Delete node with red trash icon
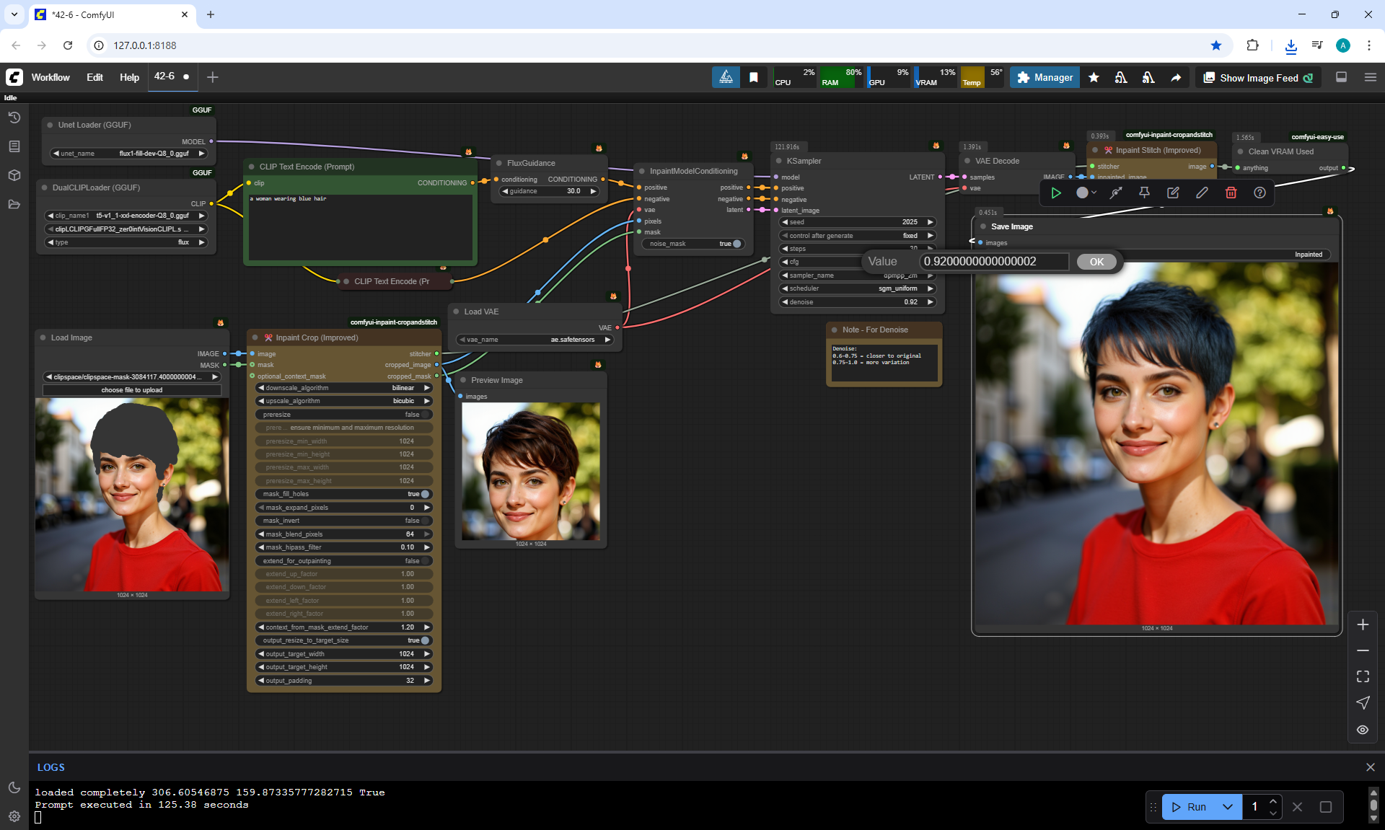This screenshot has height=830, width=1385. tap(1231, 193)
